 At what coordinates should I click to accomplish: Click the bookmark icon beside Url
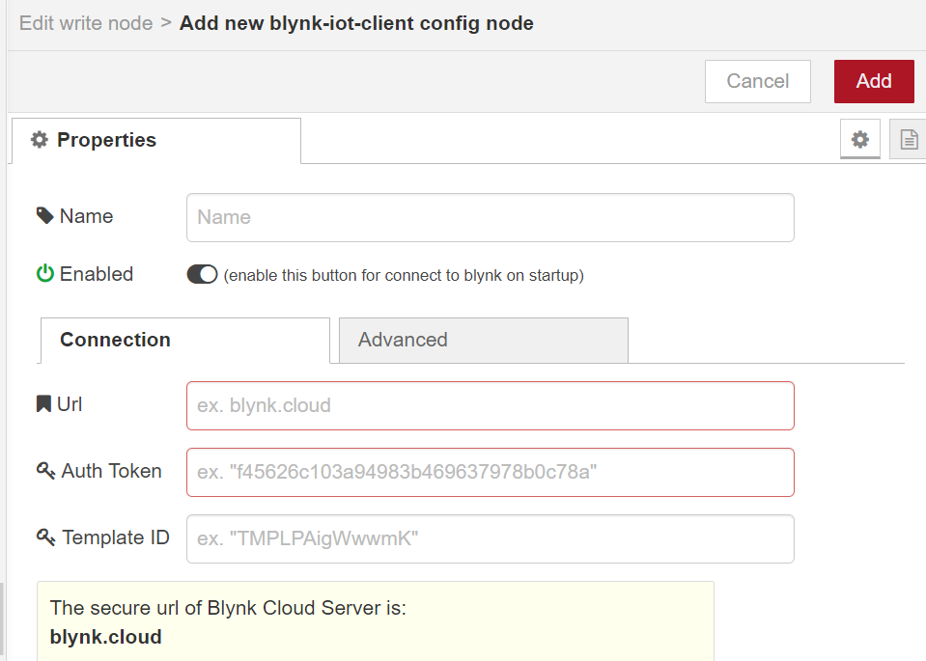[43, 404]
